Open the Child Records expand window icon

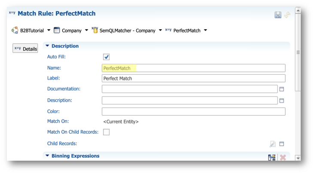281,144
